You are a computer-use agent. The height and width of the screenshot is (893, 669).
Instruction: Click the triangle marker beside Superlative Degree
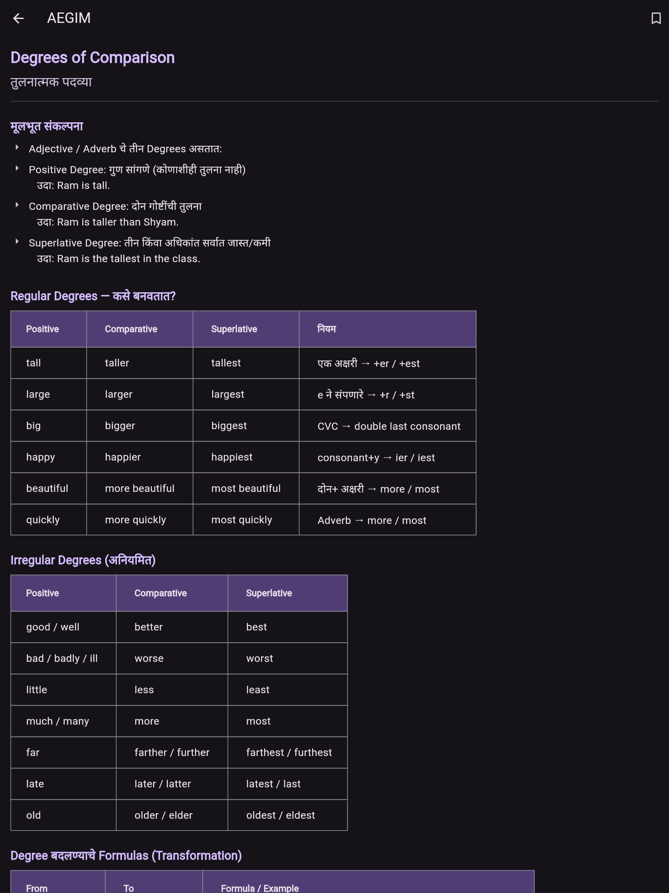(17, 242)
